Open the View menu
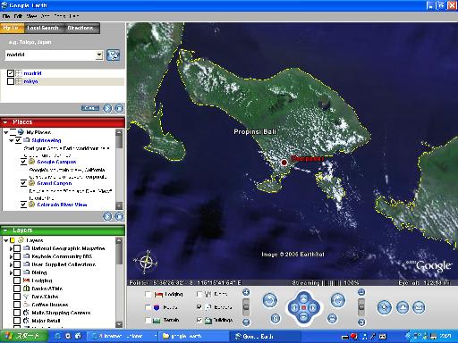This screenshot has width=458, height=343. (31, 16)
